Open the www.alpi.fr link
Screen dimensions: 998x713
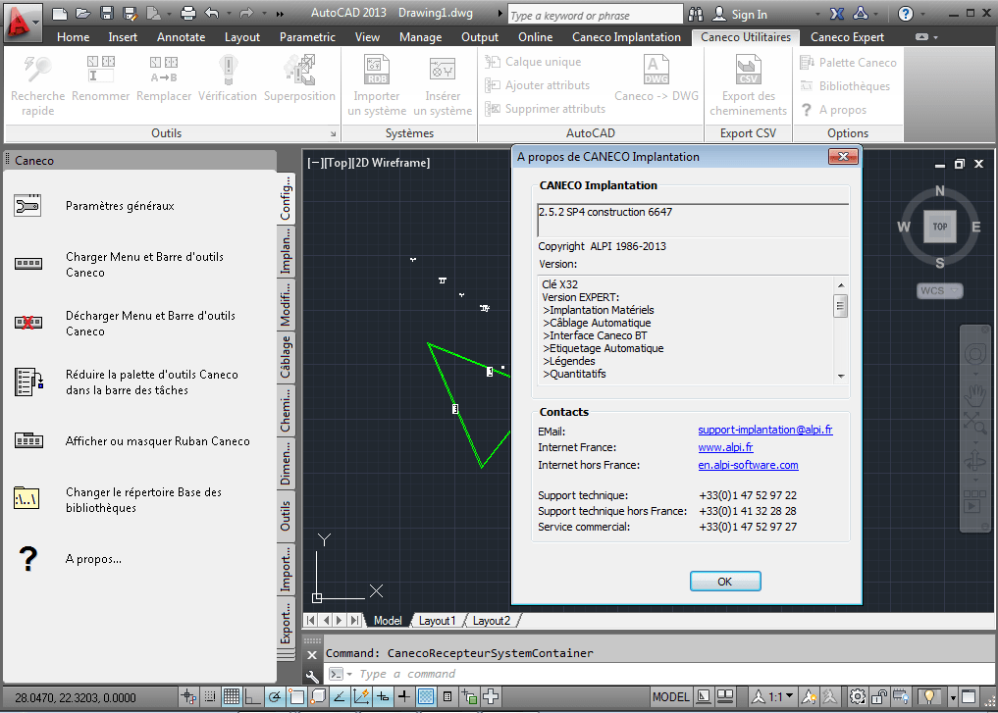pyautogui.click(x=725, y=447)
